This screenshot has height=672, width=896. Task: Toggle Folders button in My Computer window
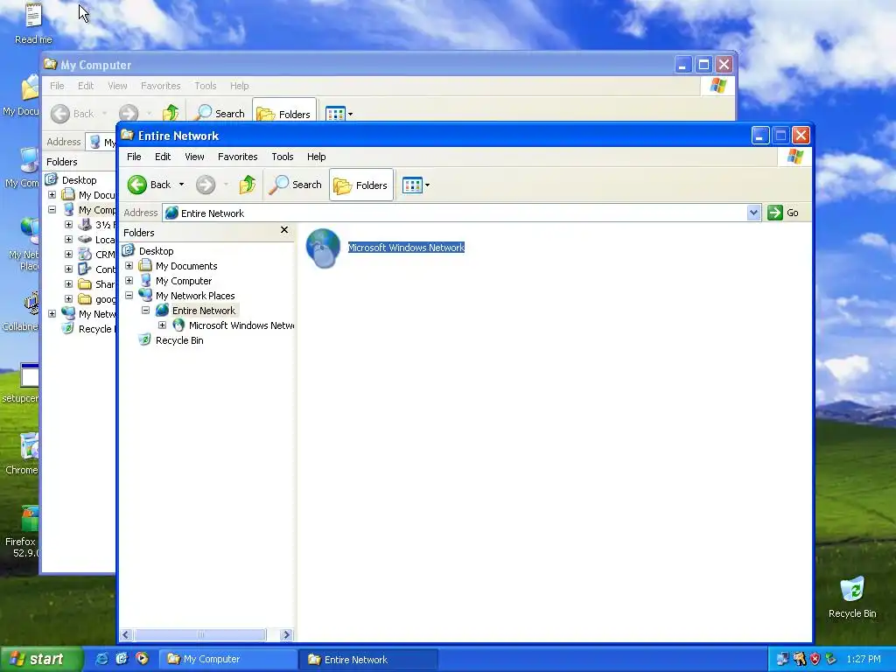tap(284, 114)
